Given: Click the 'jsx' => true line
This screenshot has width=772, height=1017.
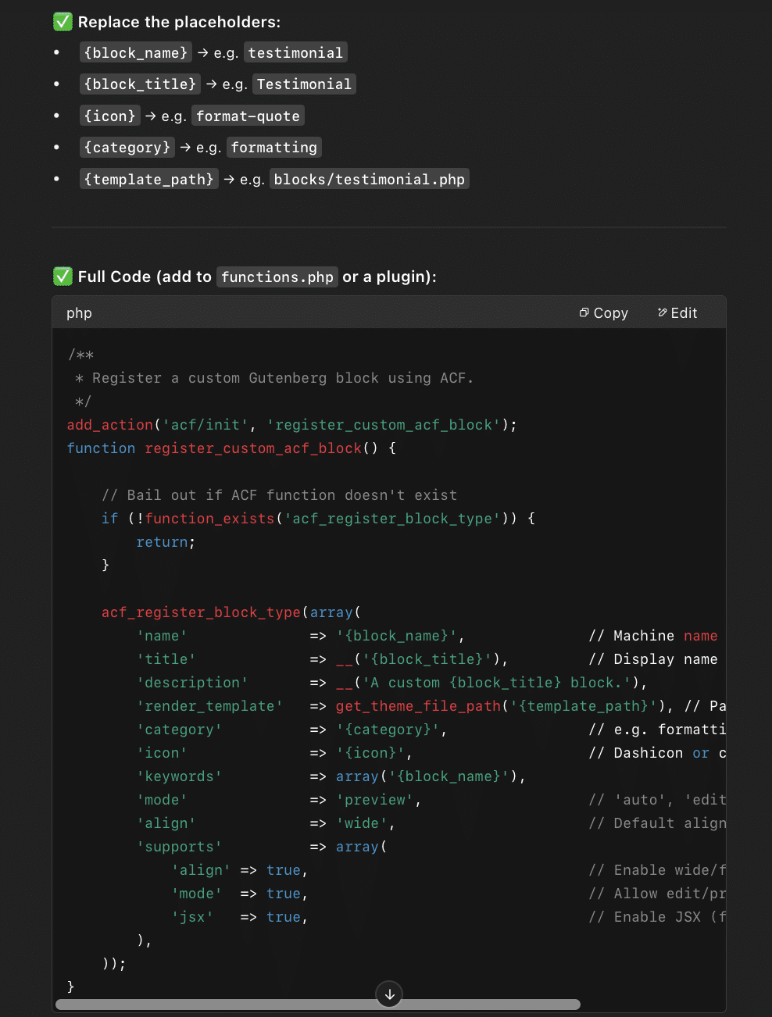Looking at the screenshot, I should click(240, 917).
